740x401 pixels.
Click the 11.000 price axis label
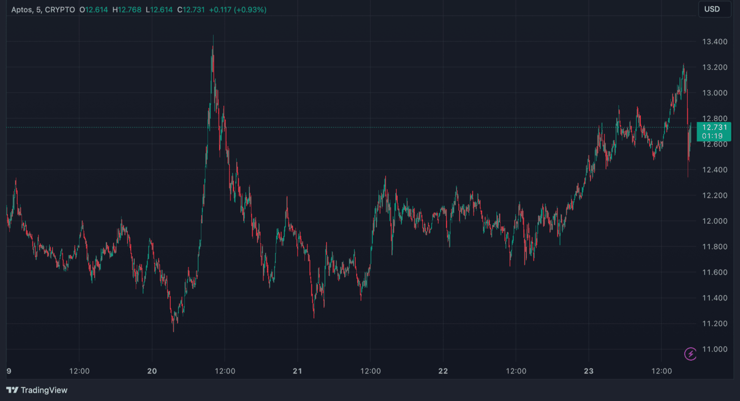coord(714,349)
